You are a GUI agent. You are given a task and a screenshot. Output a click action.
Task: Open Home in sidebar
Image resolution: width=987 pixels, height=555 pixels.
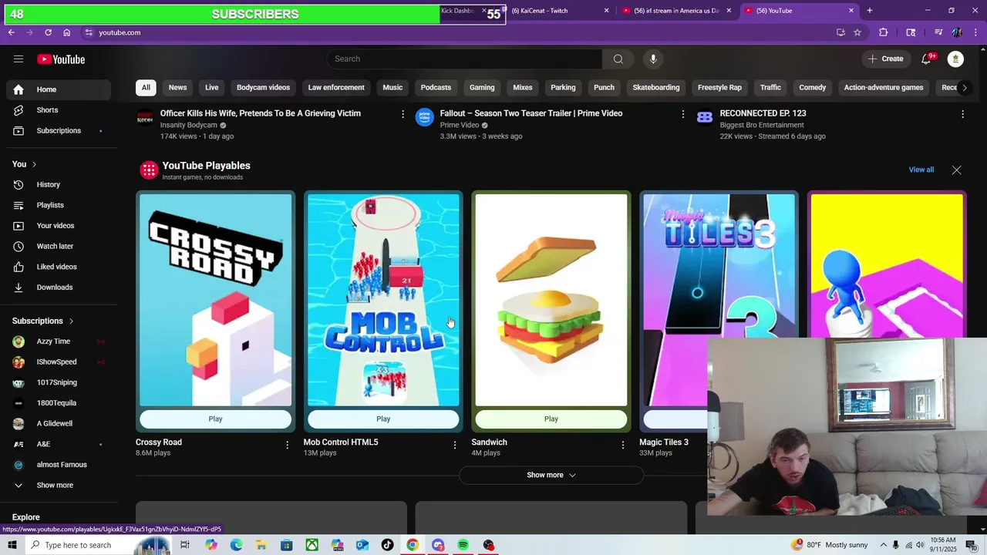(x=59, y=89)
